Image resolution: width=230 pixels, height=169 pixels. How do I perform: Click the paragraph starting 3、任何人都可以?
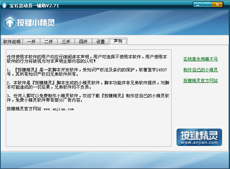point(88,98)
